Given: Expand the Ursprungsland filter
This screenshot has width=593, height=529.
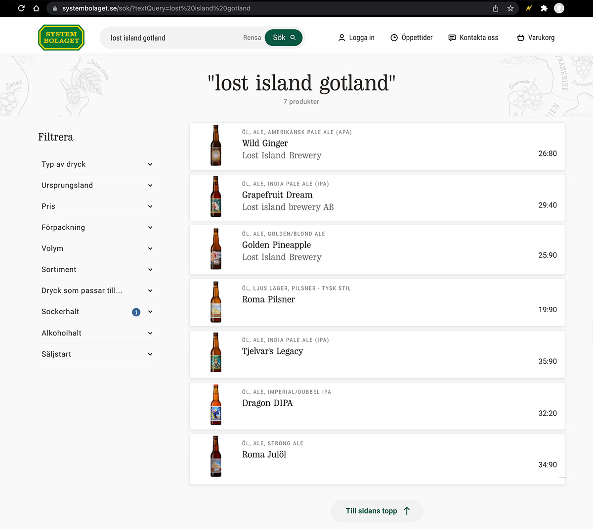Looking at the screenshot, I should [x=97, y=186].
